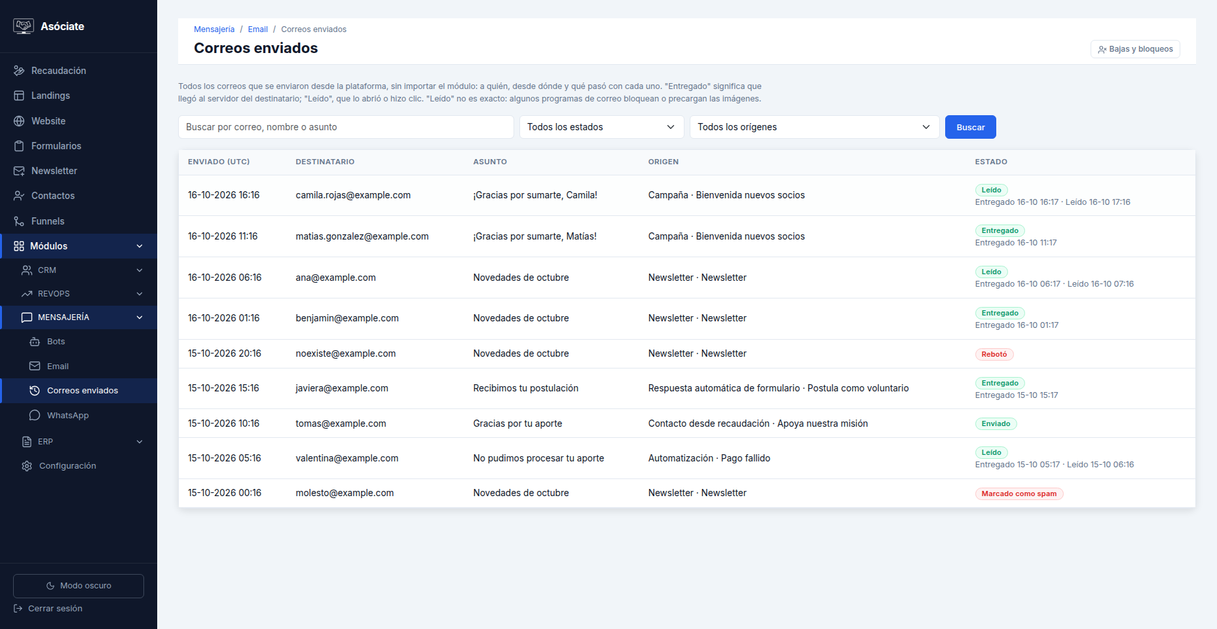Viewport: 1217px width, 629px height.
Task: Open Recaudación via its sidebar icon
Action: (19, 71)
